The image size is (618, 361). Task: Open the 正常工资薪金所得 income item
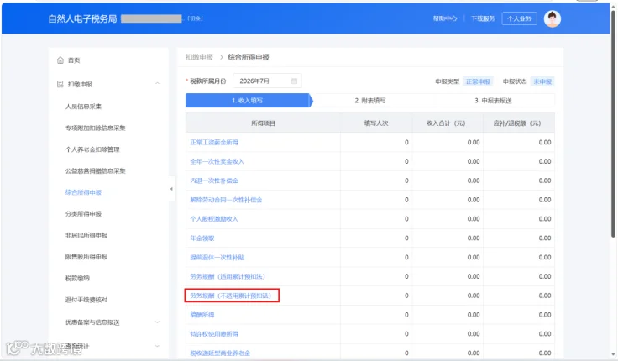[214, 142]
